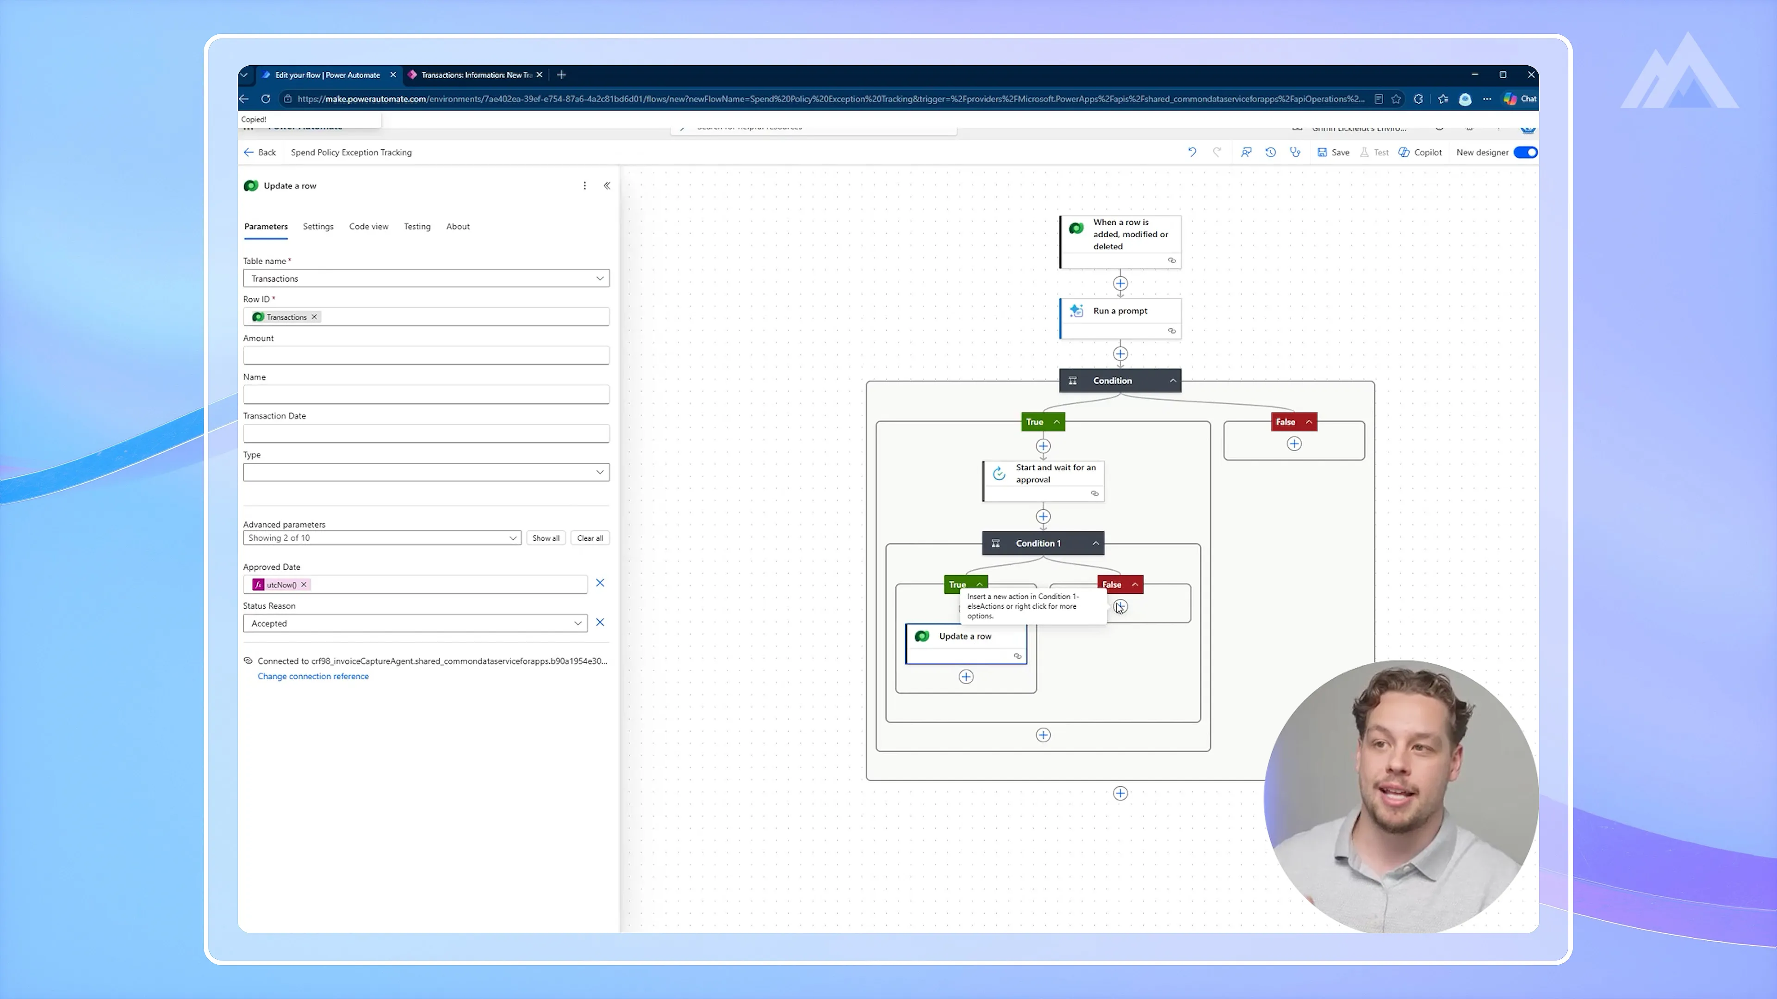Viewport: 1777px width, 999px height.
Task: Open the Code view tab
Action: tap(368, 226)
